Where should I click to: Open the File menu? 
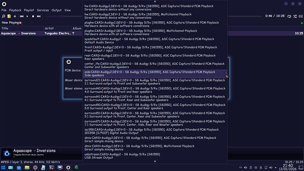pos(4,10)
